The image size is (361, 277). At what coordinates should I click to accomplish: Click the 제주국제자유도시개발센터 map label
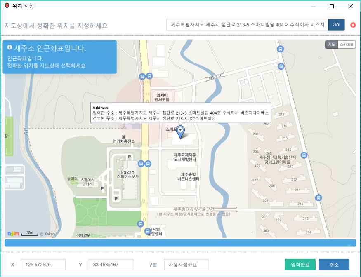(185, 157)
